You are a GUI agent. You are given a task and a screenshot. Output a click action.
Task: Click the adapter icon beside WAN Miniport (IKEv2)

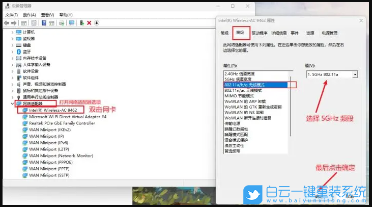point(25,130)
